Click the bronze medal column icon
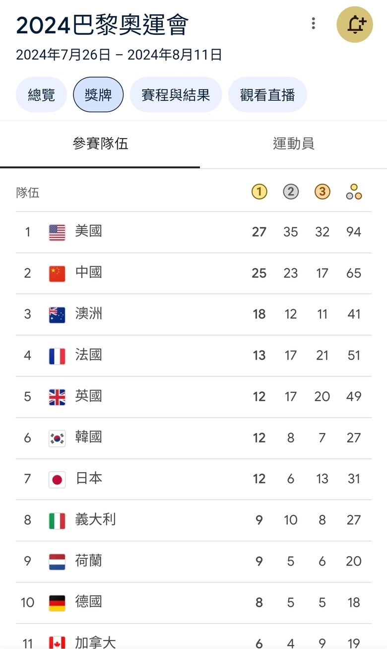387x649 pixels. (322, 192)
